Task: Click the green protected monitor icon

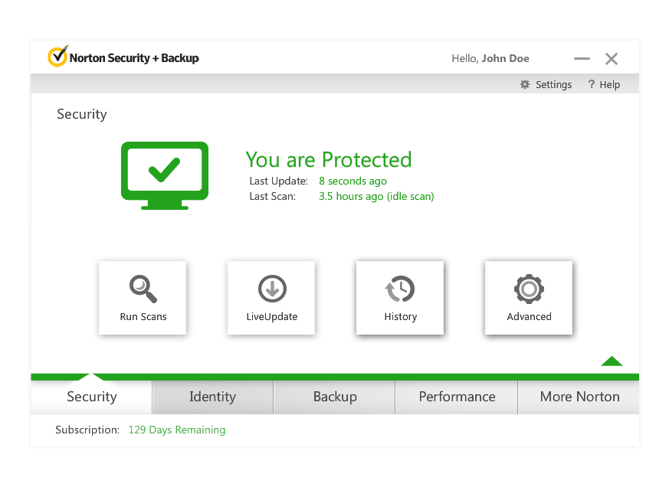Action: pos(164,175)
